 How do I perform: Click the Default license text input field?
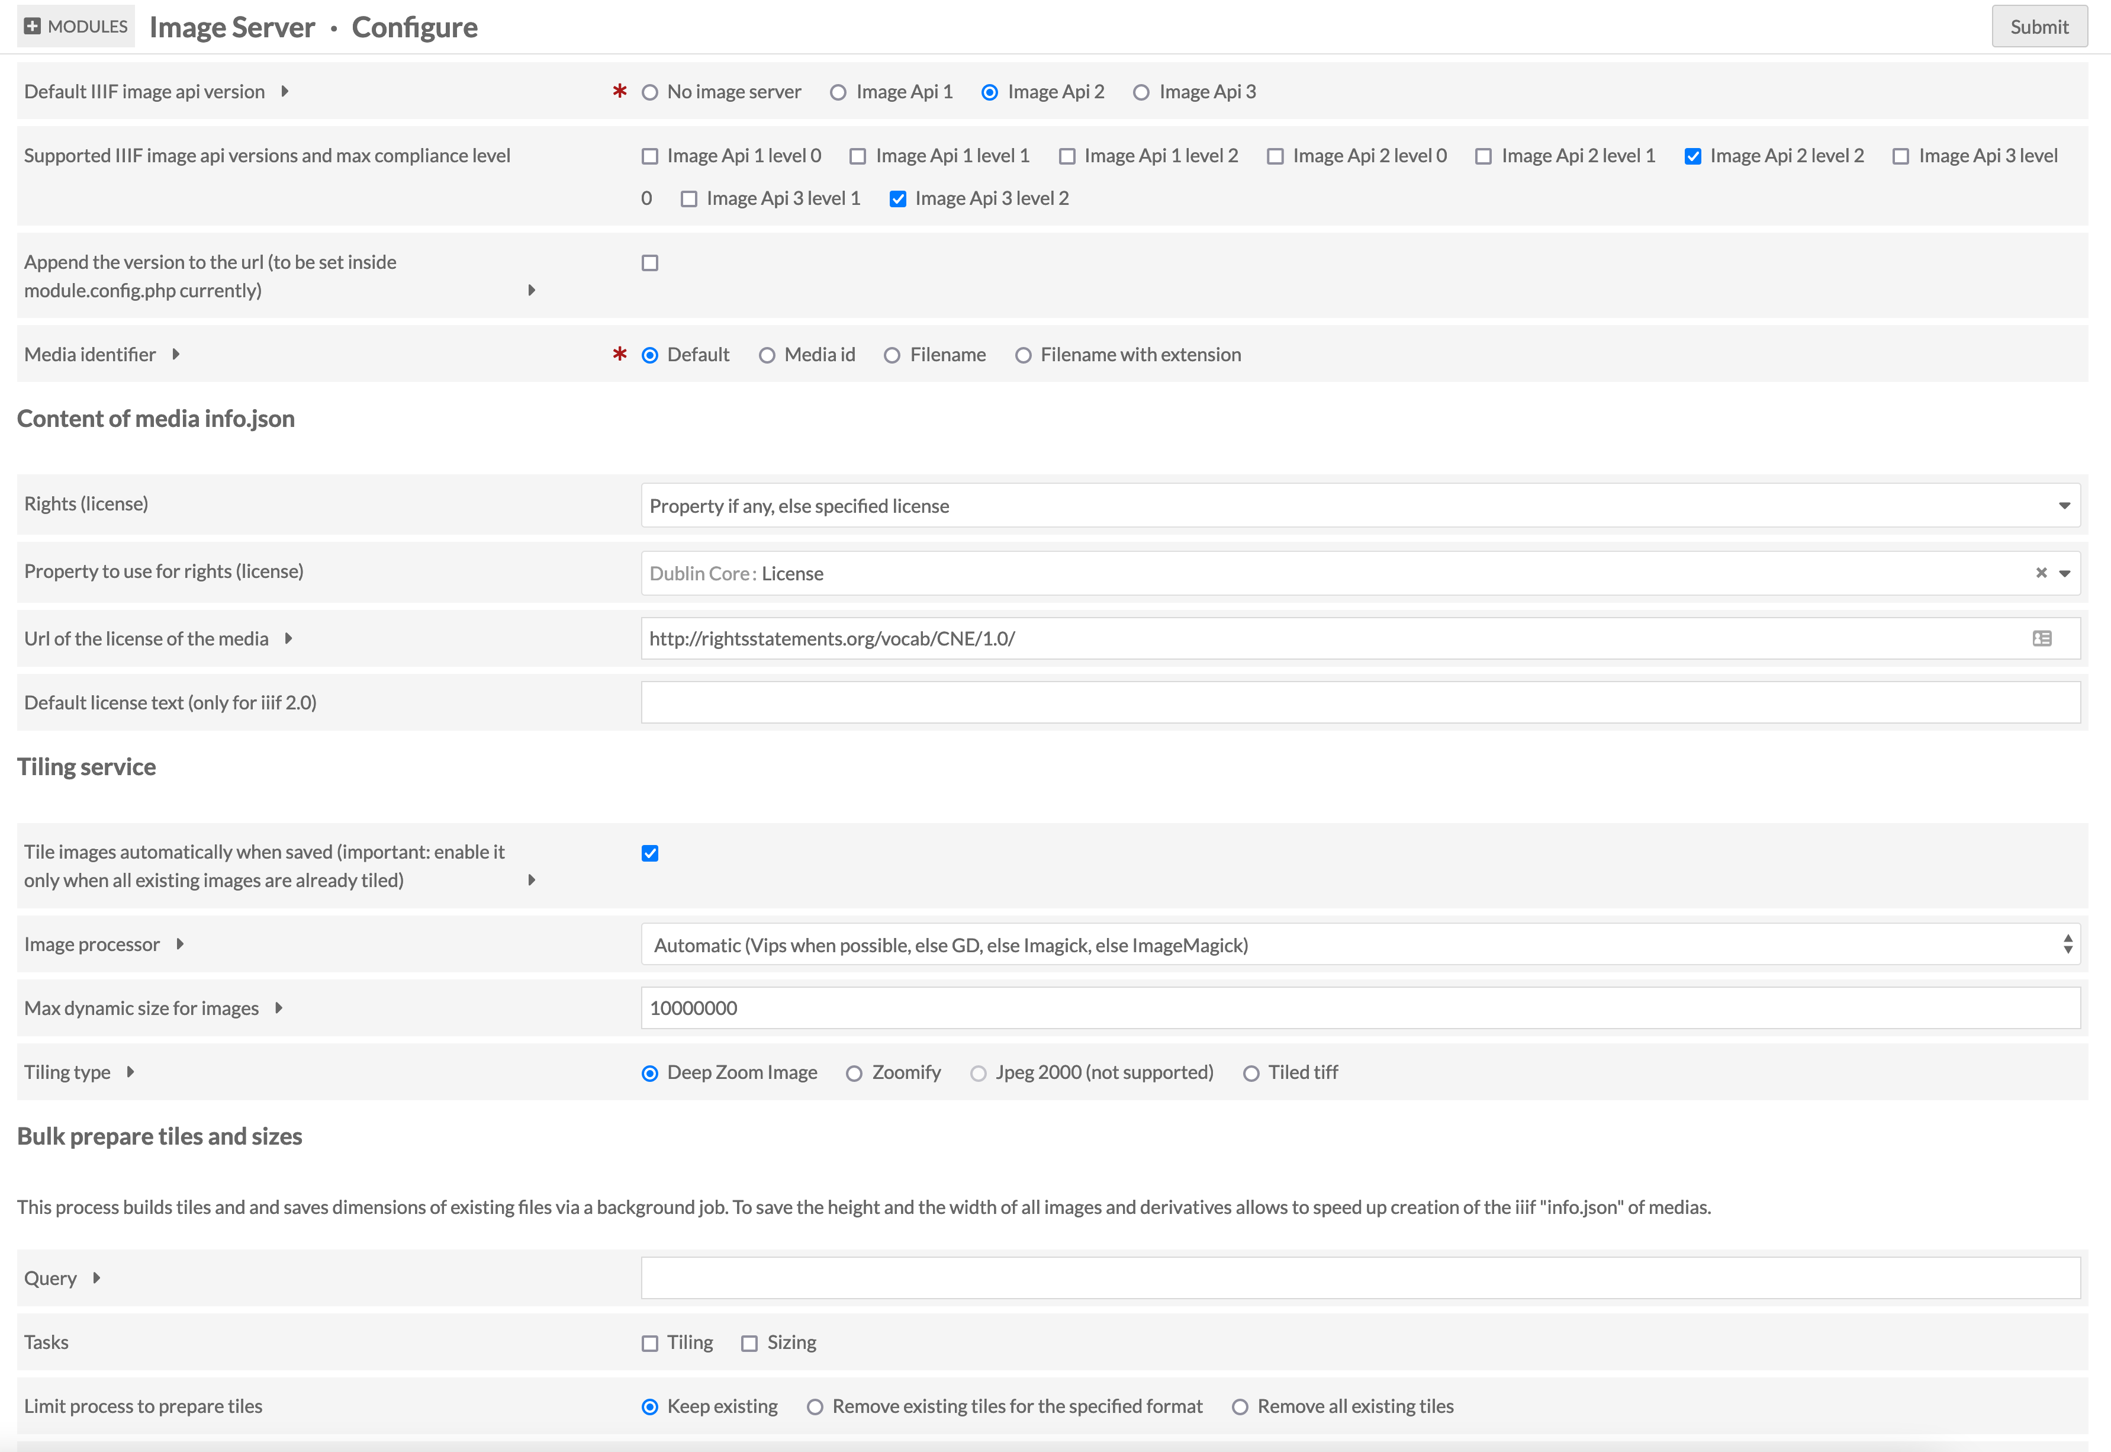(x=1360, y=702)
